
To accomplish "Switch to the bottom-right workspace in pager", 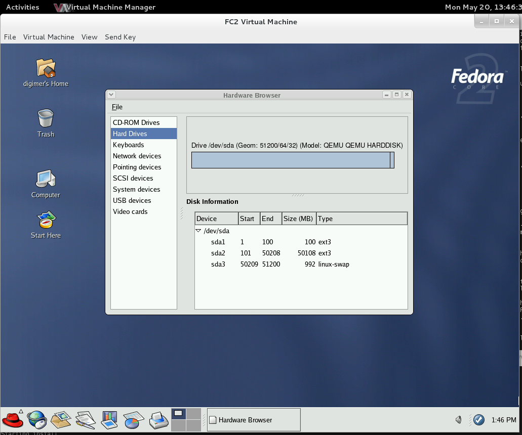I will coord(193,425).
